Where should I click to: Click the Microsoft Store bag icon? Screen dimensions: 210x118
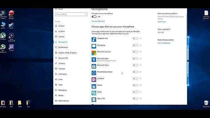[x=94, y=66]
